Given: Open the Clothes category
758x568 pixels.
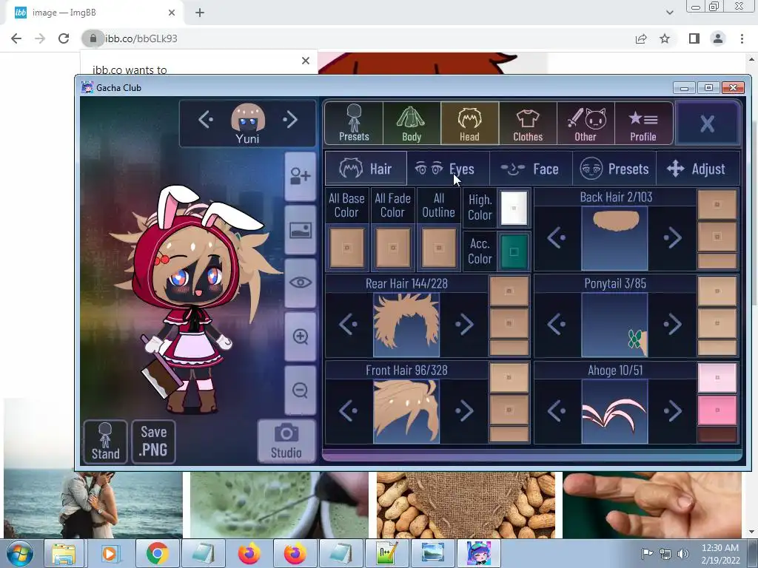Looking at the screenshot, I should point(527,124).
